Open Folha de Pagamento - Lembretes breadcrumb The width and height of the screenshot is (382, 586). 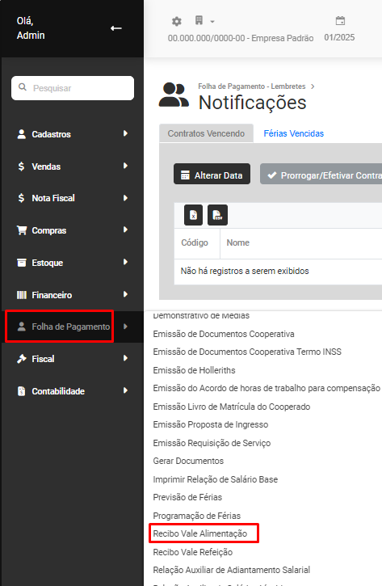[x=252, y=86]
